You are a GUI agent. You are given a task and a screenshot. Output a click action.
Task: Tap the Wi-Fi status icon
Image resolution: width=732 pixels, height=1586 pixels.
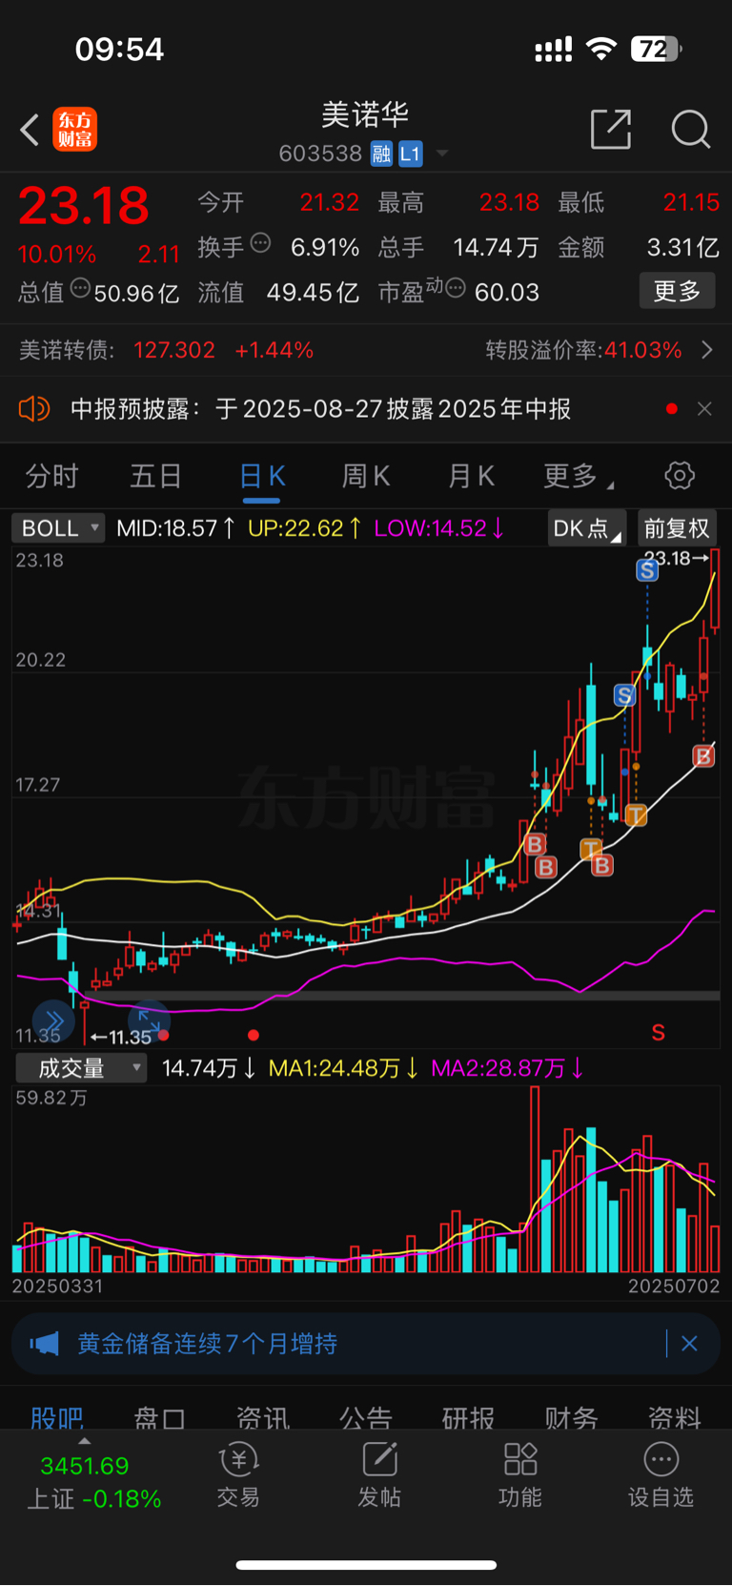[601, 49]
